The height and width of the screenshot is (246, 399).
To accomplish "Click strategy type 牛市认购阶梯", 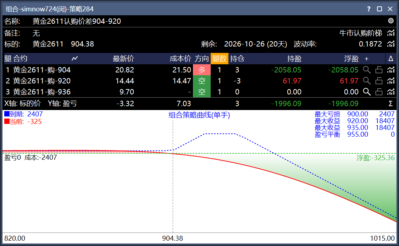I will tap(361, 33).
